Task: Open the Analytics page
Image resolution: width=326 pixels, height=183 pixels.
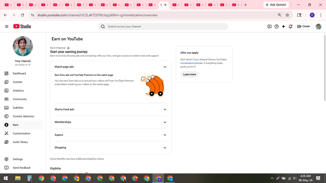Action: (x=23, y=91)
